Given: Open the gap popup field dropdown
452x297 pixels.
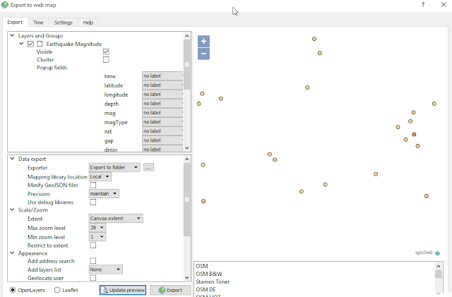Looking at the screenshot, I should point(162,140).
